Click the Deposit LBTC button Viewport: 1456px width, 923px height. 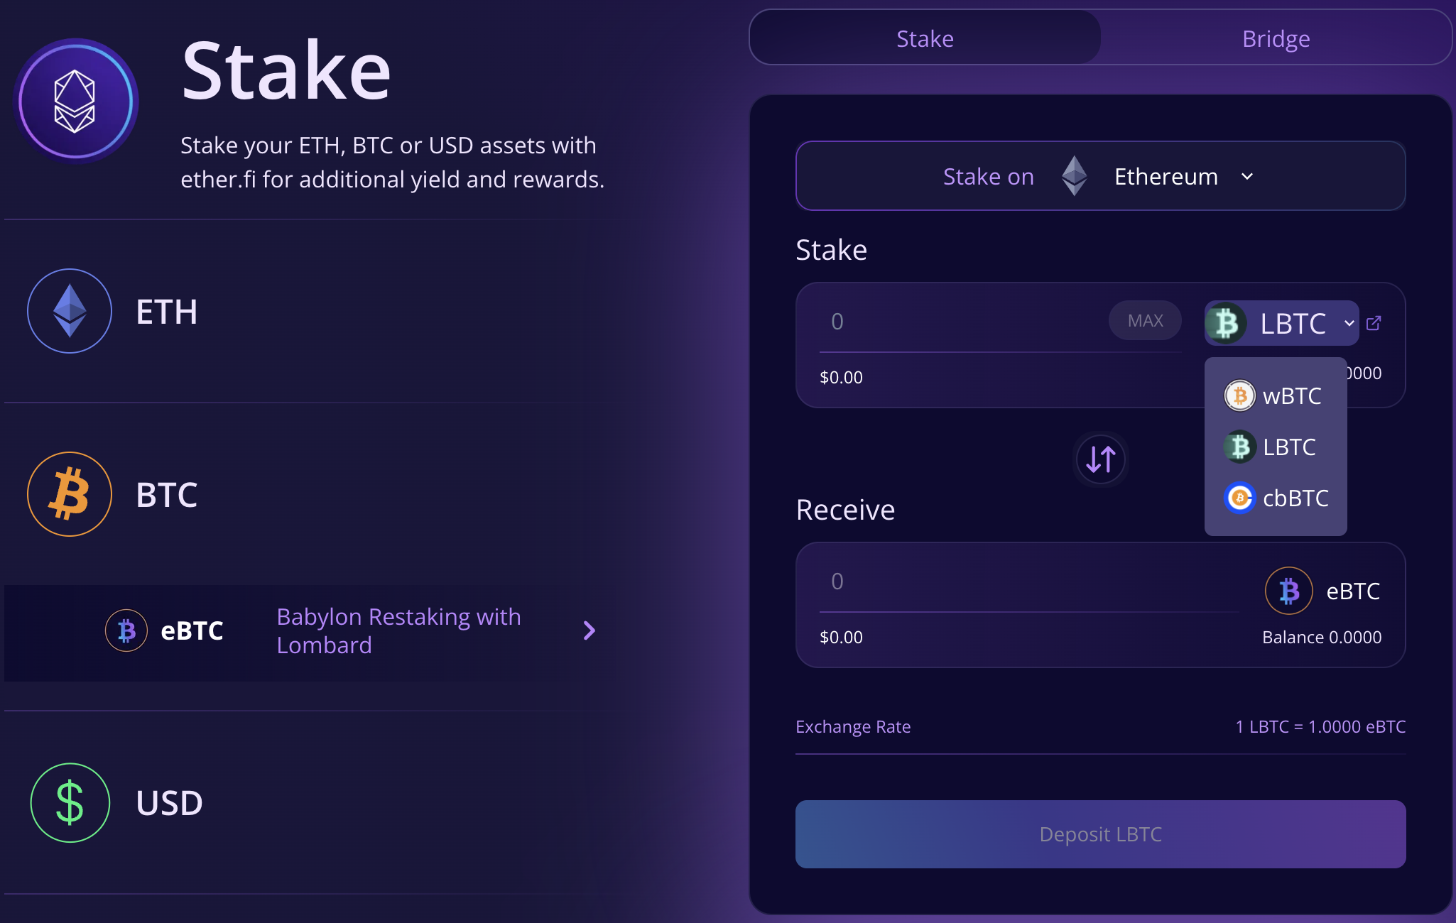1100,834
